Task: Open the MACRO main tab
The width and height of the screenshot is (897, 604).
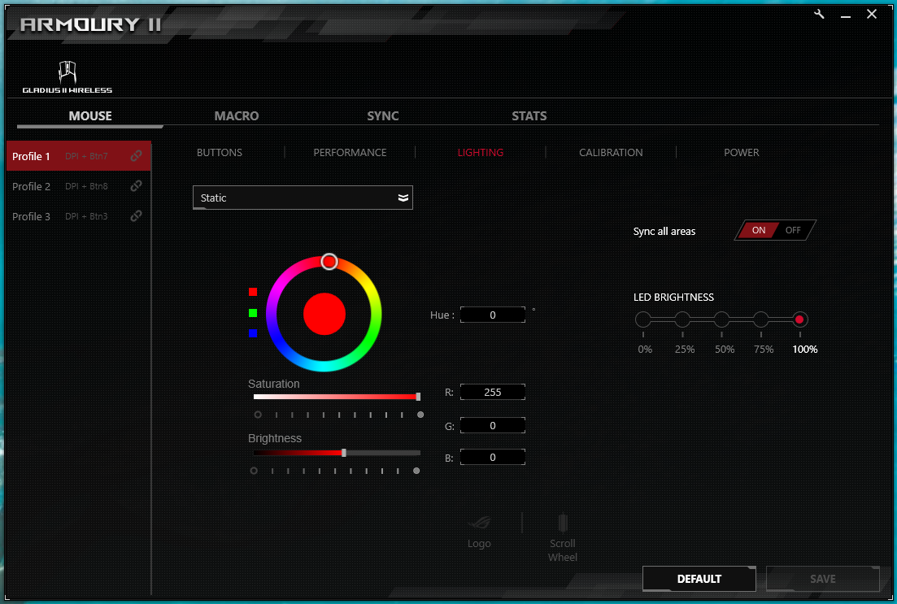Action: (x=237, y=115)
